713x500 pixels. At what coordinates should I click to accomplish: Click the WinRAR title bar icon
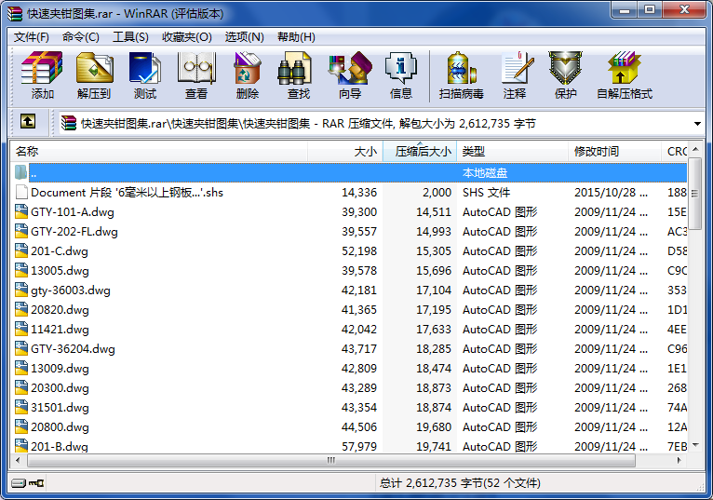pyautogui.click(x=15, y=14)
